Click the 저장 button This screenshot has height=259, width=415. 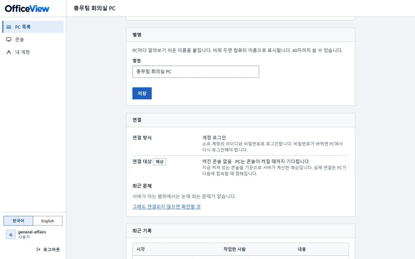[142, 93]
